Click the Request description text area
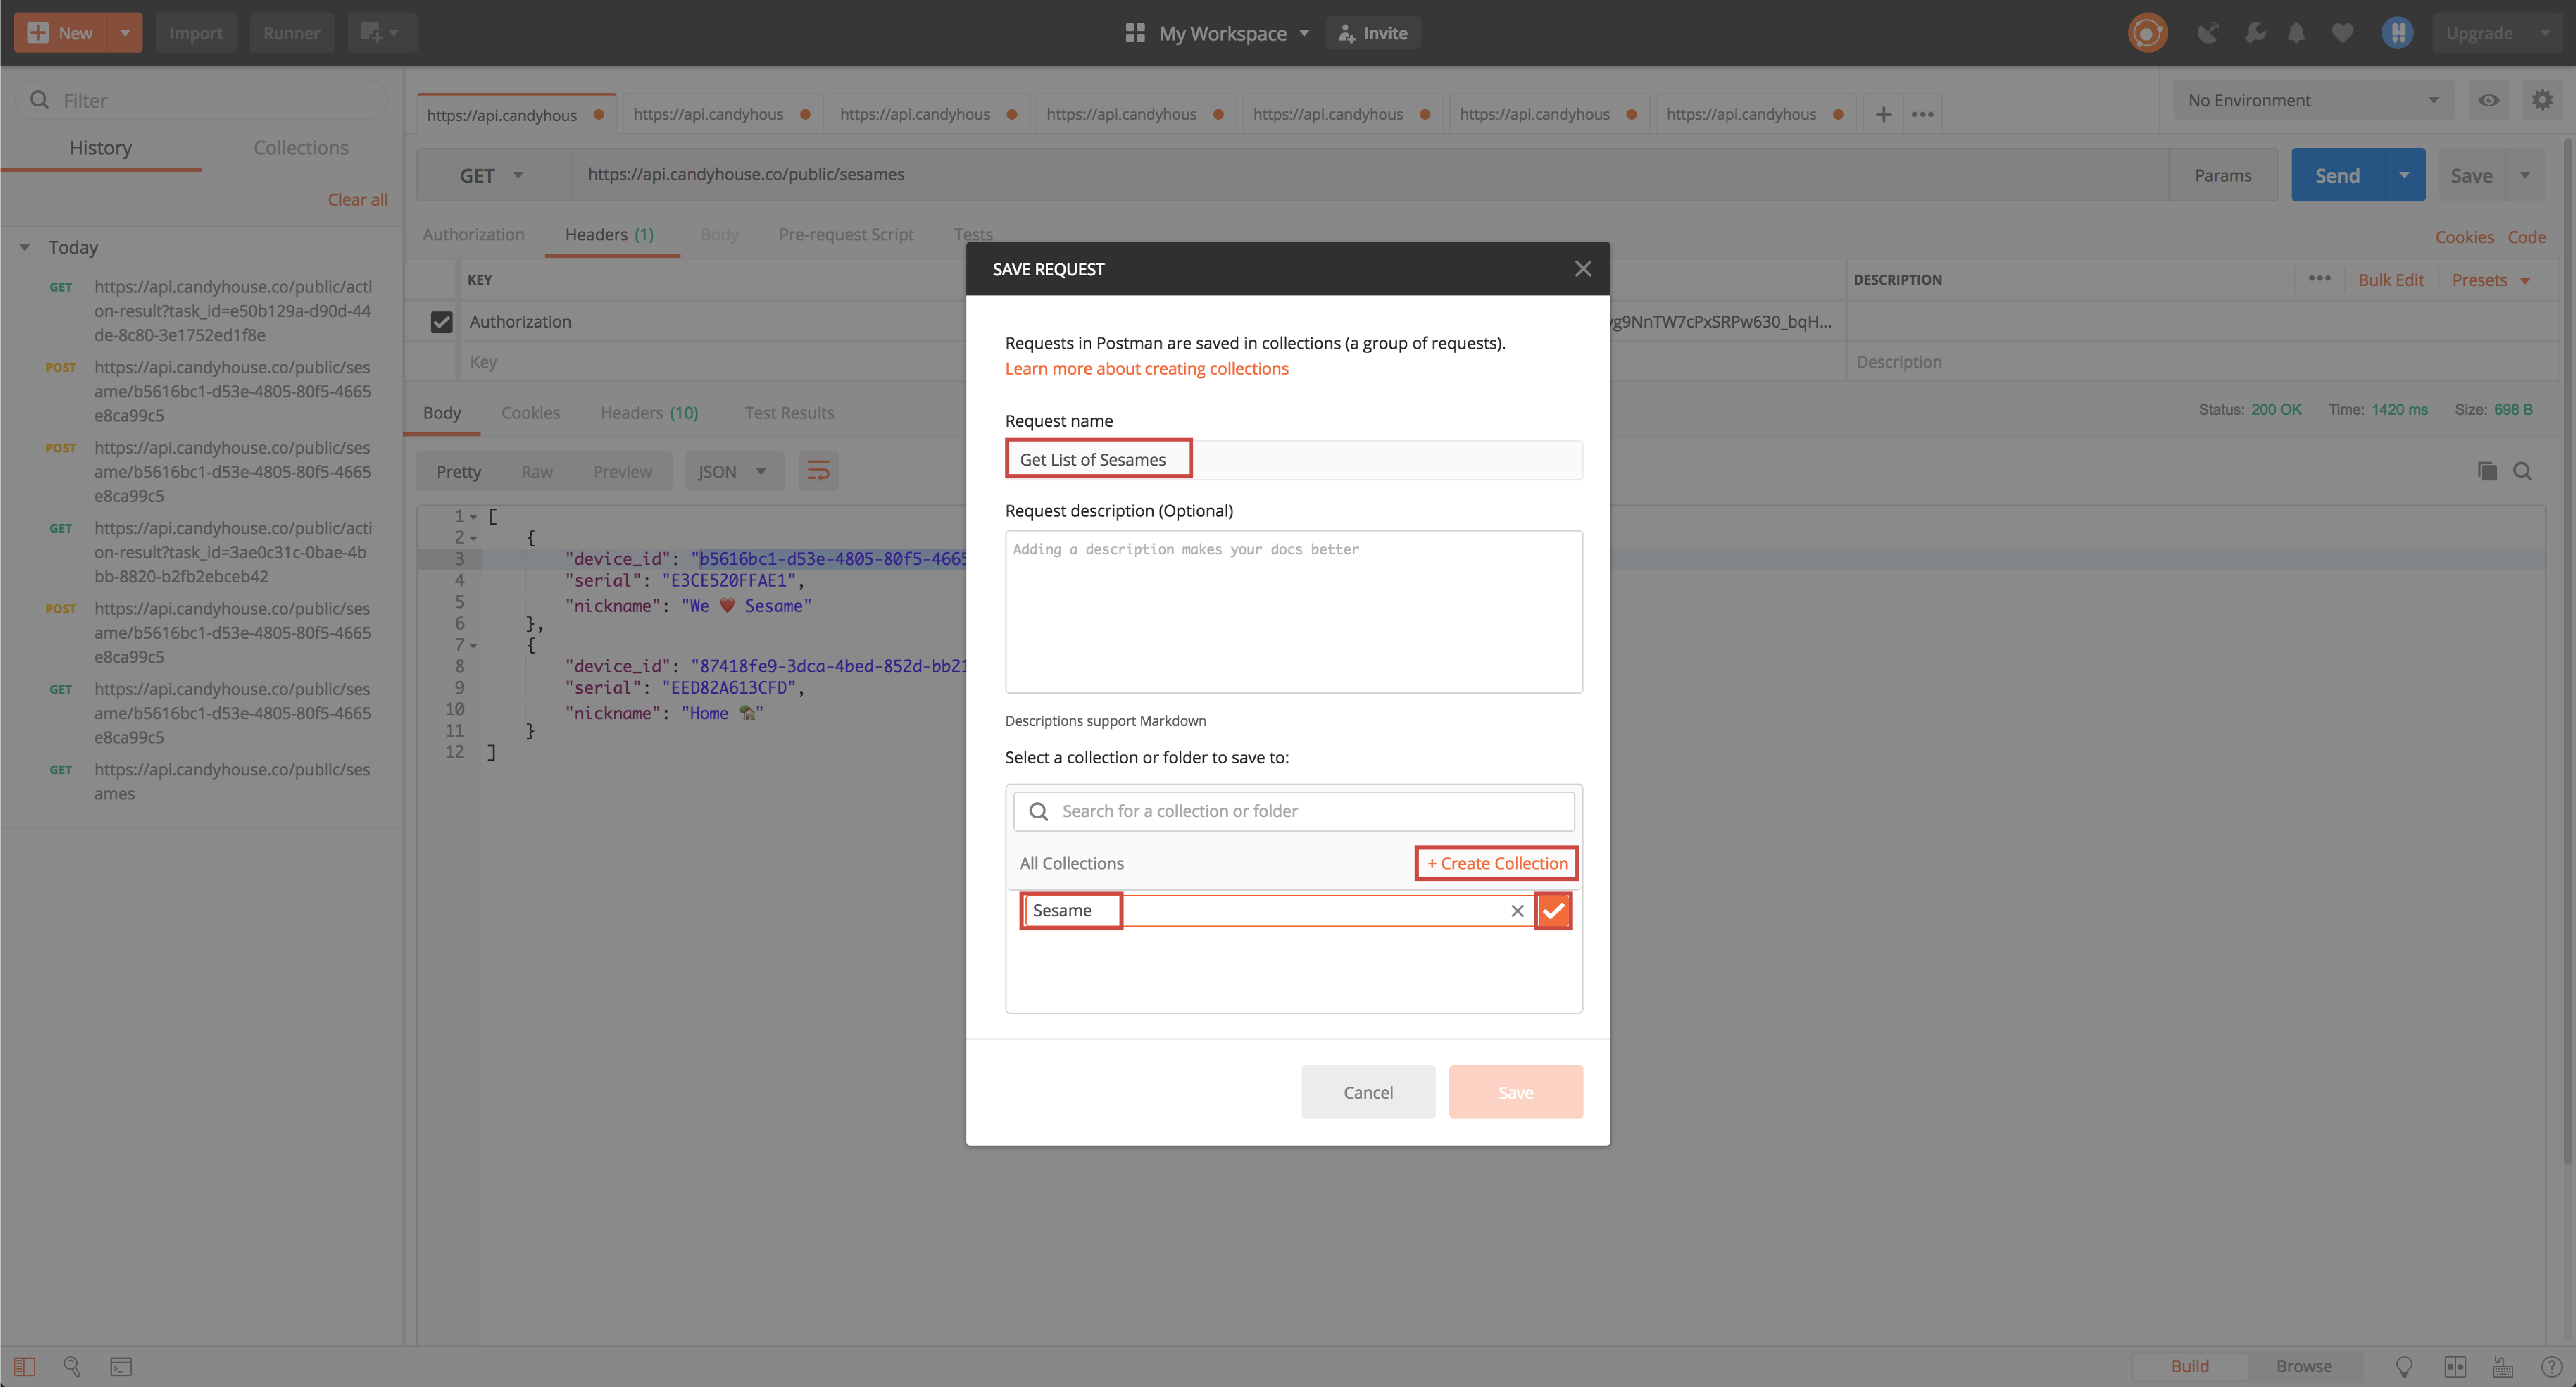Image resolution: width=2576 pixels, height=1387 pixels. [x=1293, y=611]
